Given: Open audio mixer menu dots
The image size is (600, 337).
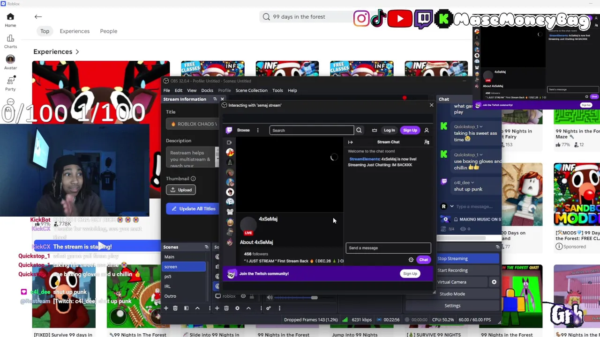Looking at the screenshot, I should coord(279,308).
